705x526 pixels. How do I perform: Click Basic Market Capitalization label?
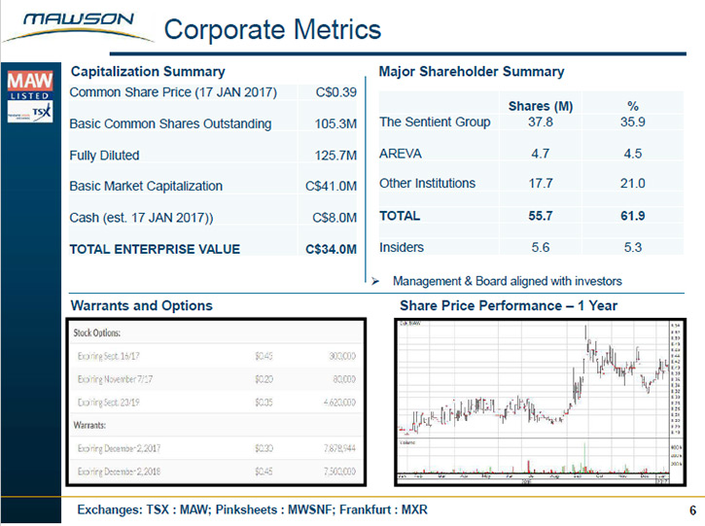[146, 186]
